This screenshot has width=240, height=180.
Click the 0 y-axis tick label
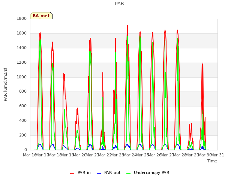pos(25,150)
